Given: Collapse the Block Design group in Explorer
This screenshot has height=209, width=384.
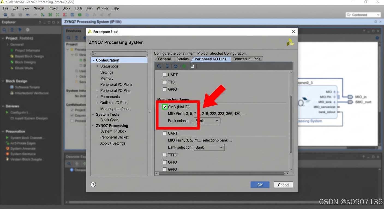Looking at the screenshot, I should 3,81.
